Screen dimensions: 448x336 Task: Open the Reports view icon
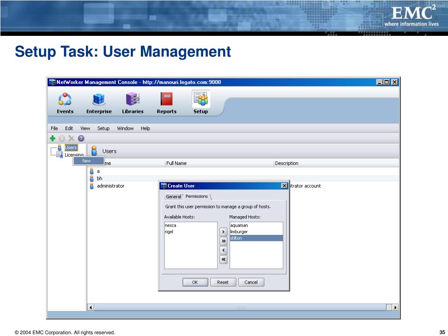click(x=167, y=99)
